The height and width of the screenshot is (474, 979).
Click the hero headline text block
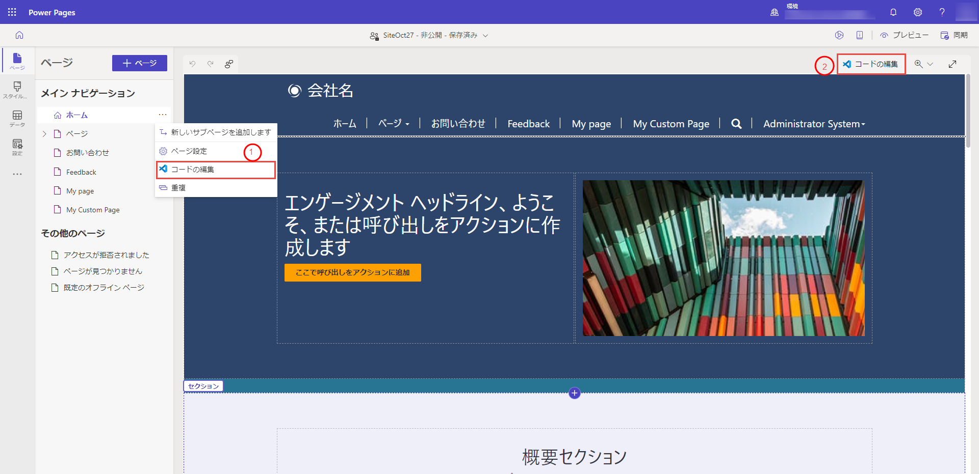tap(422, 225)
